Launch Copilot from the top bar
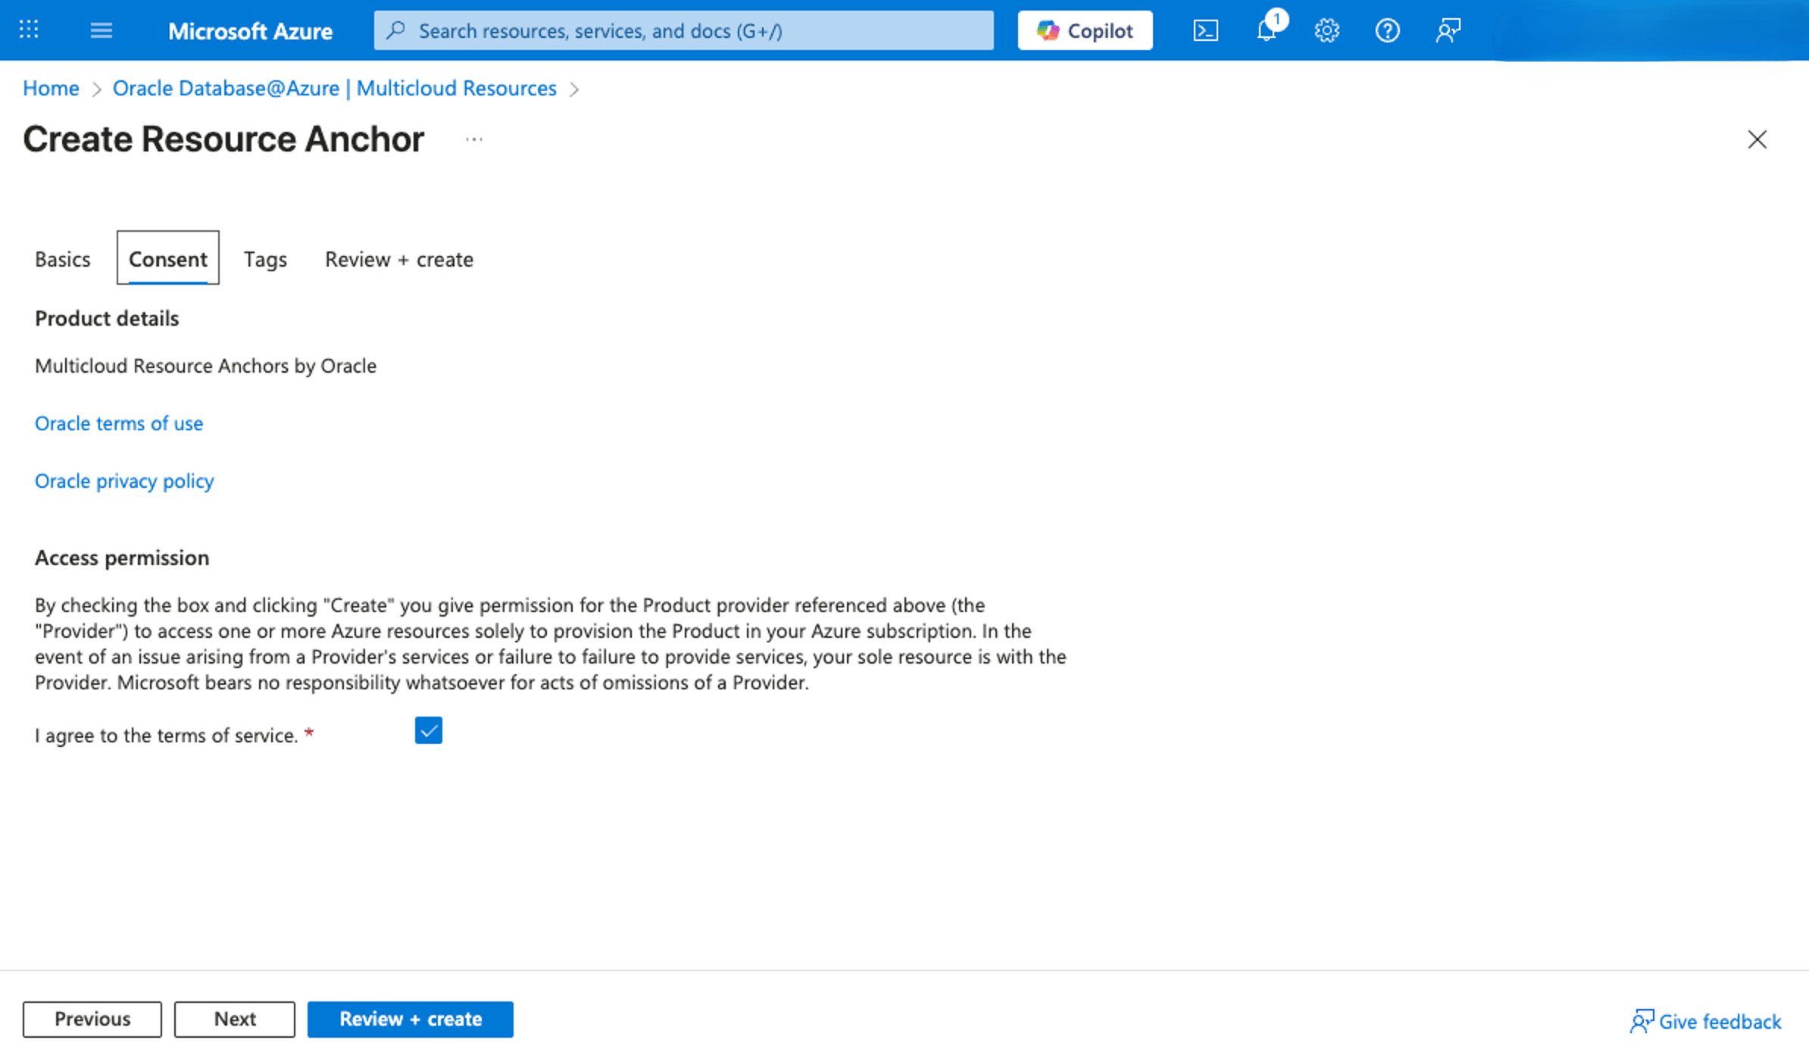The height and width of the screenshot is (1059, 1809). pos(1085,30)
